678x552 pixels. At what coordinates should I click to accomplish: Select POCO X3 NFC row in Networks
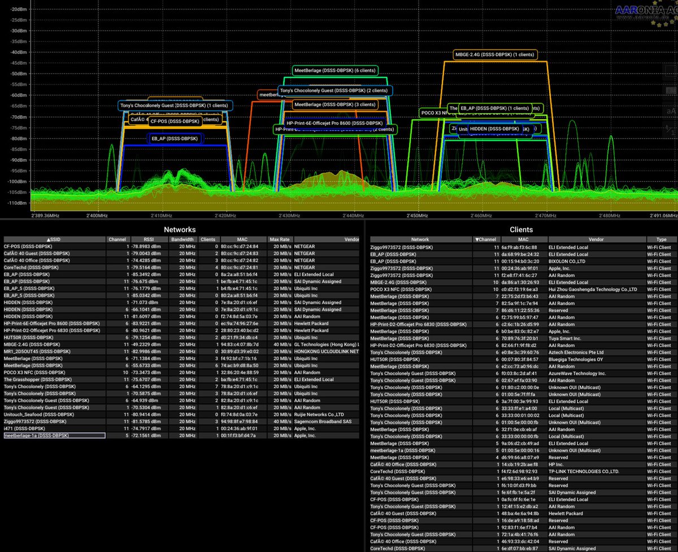point(181,372)
